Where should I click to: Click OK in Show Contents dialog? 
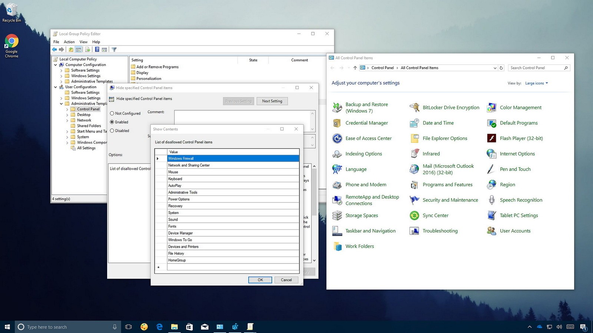click(x=260, y=280)
